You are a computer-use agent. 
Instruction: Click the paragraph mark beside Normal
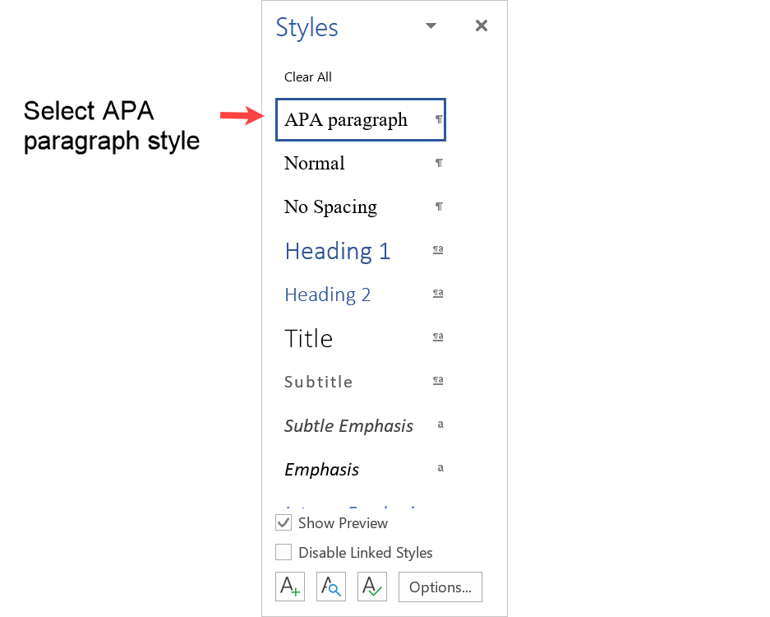(439, 163)
